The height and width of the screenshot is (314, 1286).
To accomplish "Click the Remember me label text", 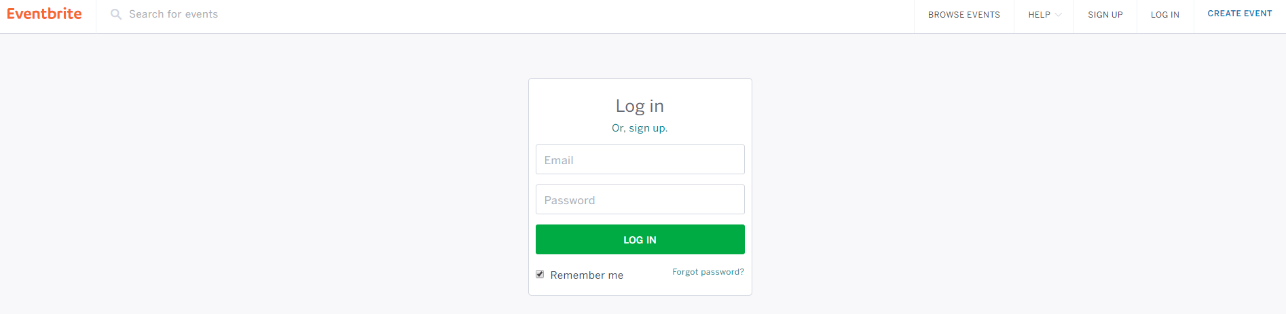I will [587, 275].
